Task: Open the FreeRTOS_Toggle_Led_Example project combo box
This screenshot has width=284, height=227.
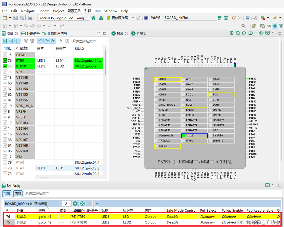Action: click(63, 18)
